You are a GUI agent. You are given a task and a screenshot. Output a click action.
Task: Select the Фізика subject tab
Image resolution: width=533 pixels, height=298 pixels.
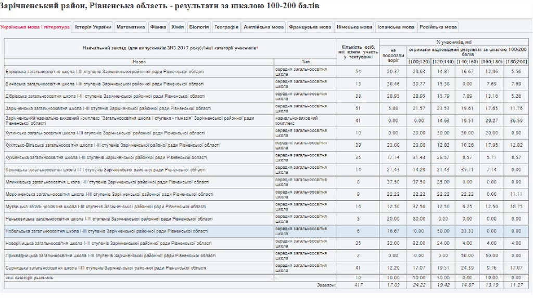tap(158, 27)
